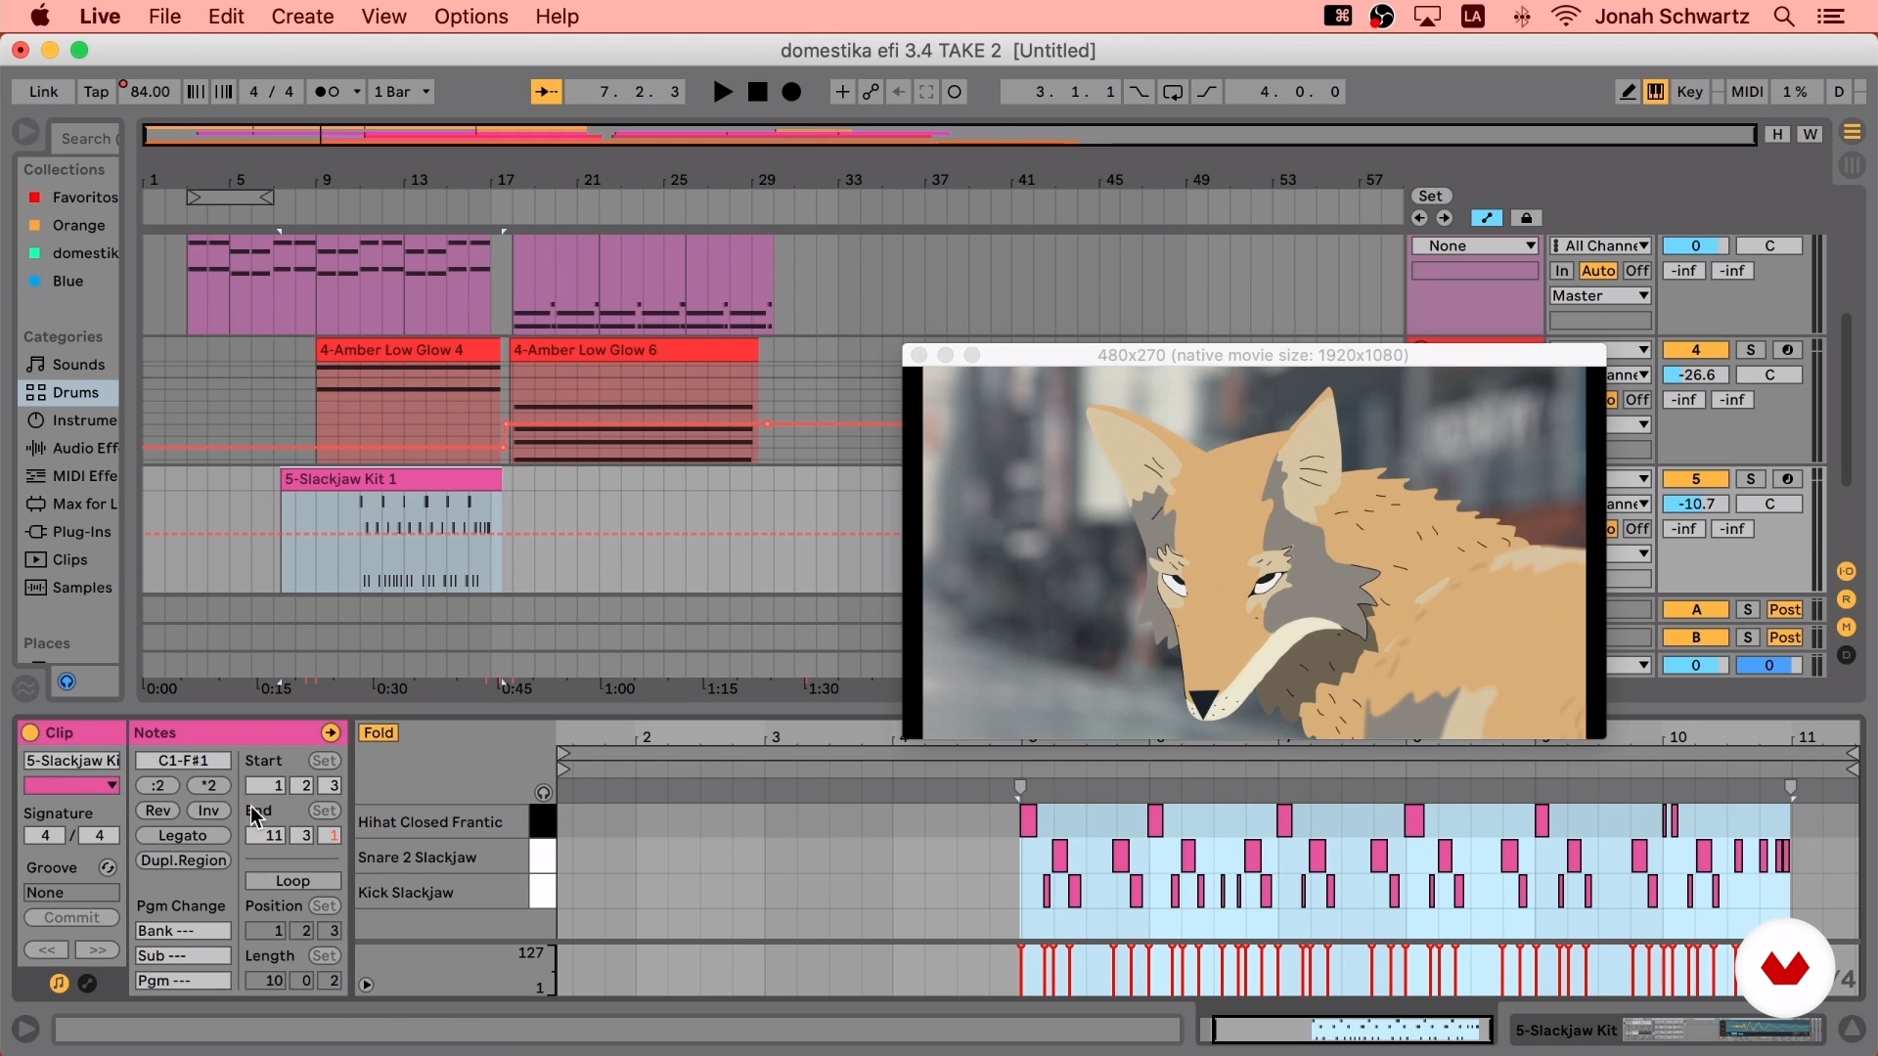Click the MIDI Arrangement Overdub plus icon
This screenshot has height=1056, width=1878.
[842, 92]
